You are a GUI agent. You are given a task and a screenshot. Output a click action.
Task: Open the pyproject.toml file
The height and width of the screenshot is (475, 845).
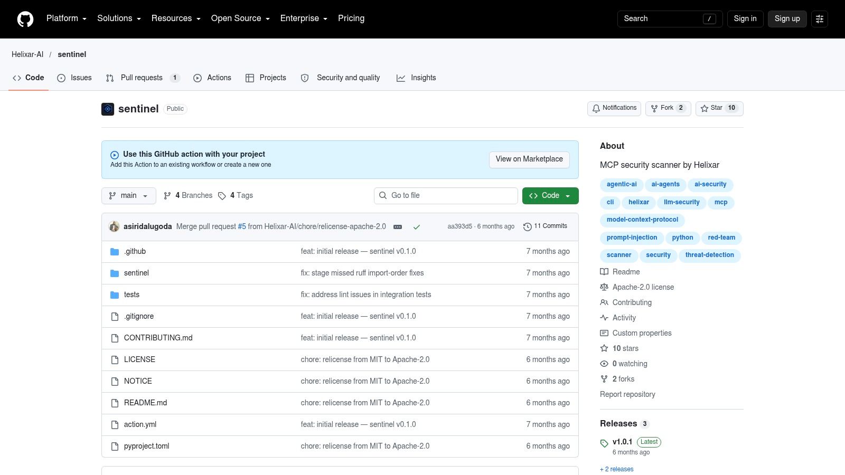[147, 446]
